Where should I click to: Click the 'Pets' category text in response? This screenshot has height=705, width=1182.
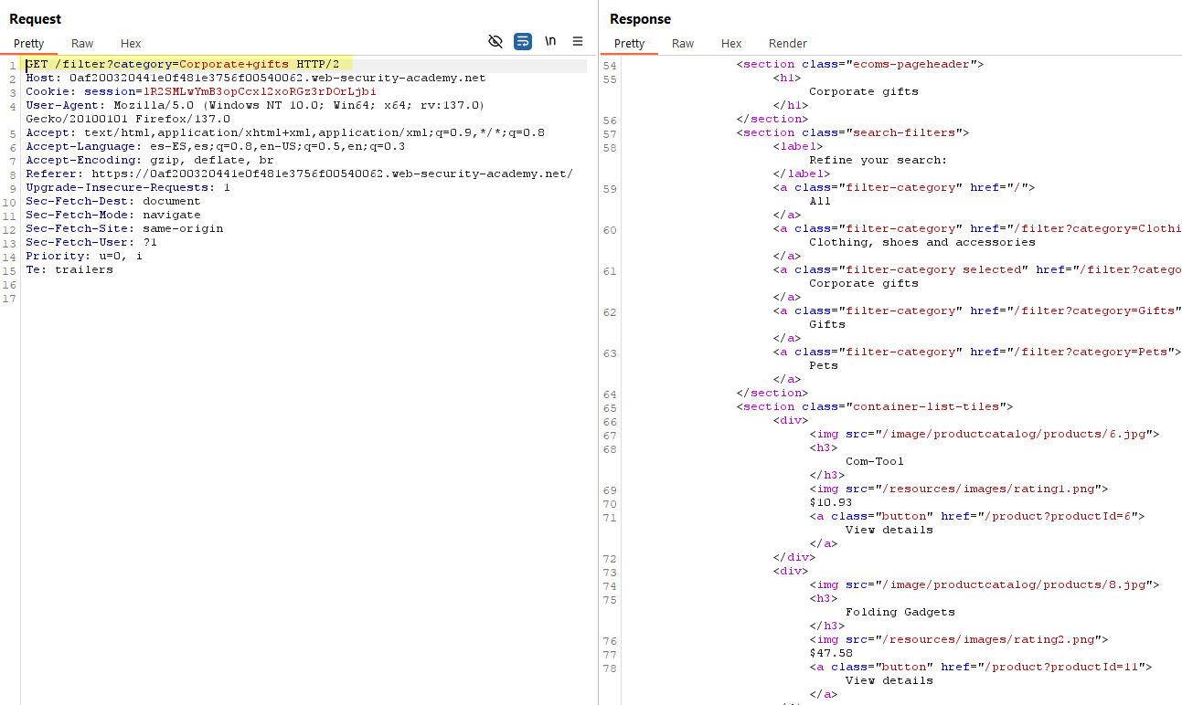pyautogui.click(x=824, y=366)
